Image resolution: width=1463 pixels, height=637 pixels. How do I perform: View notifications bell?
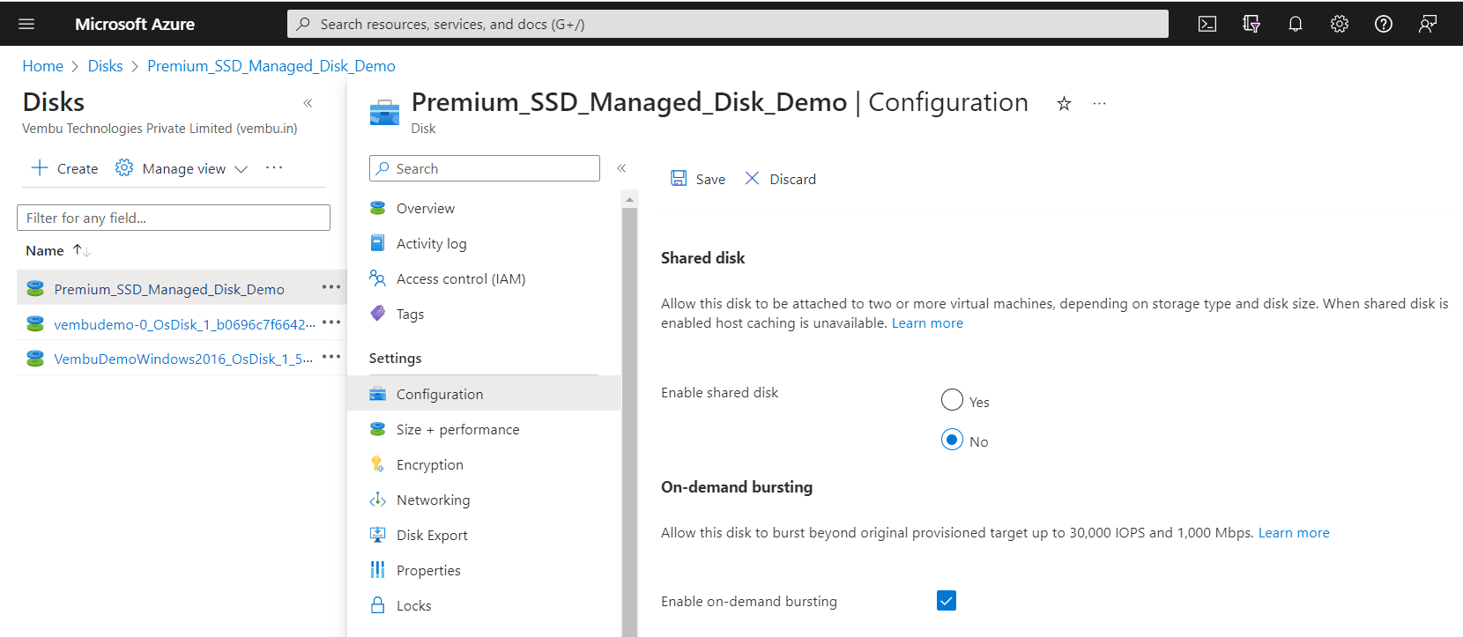pyautogui.click(x=1296, y=24)
